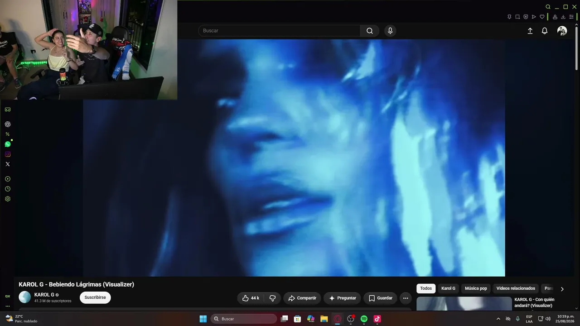Open the taskbar clock showing 10:19 p. m.
The height and width of the screenshot is (326, 580).
pos(566,319)
